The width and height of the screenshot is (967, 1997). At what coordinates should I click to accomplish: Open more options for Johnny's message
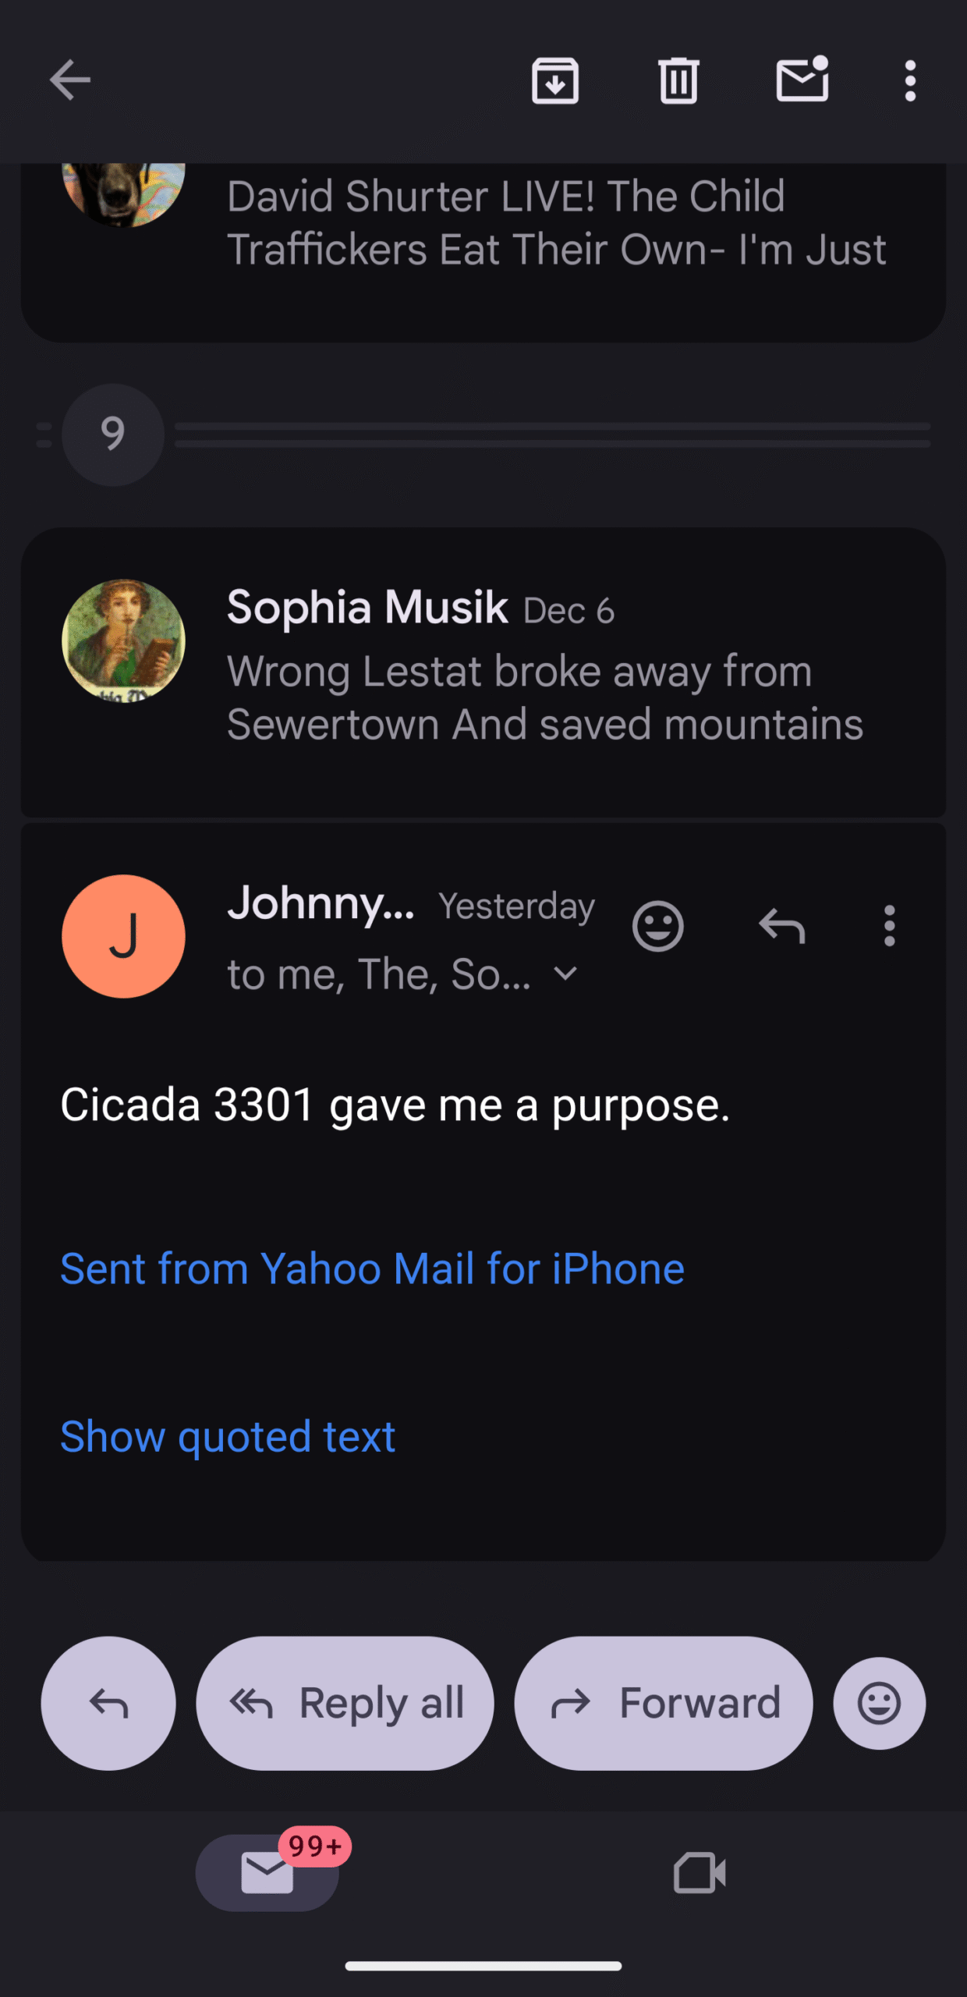point(889,927)
